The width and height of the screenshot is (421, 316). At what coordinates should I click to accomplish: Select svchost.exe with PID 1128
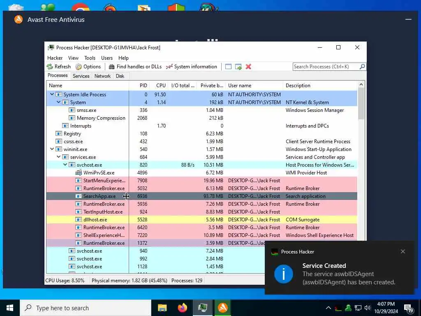155,267
